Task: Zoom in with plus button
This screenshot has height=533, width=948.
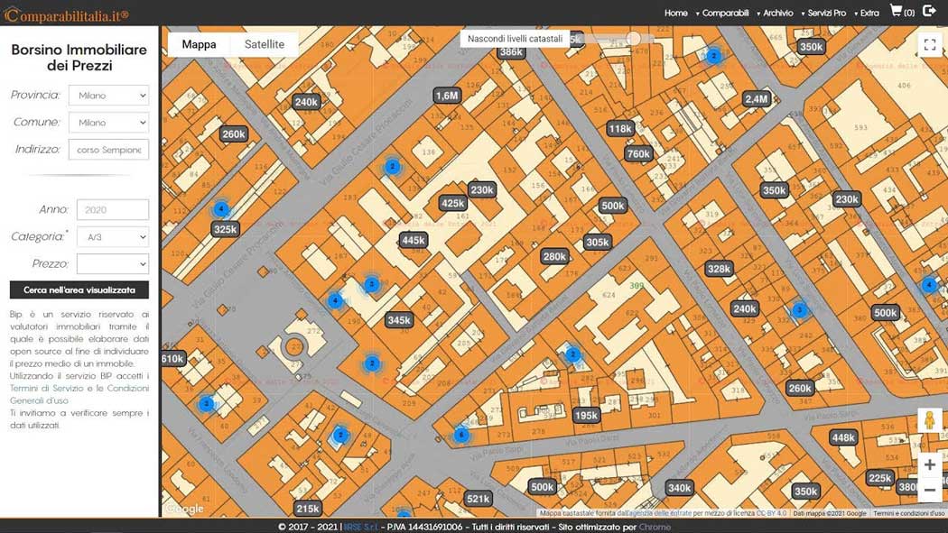Action: coord(929,465)
